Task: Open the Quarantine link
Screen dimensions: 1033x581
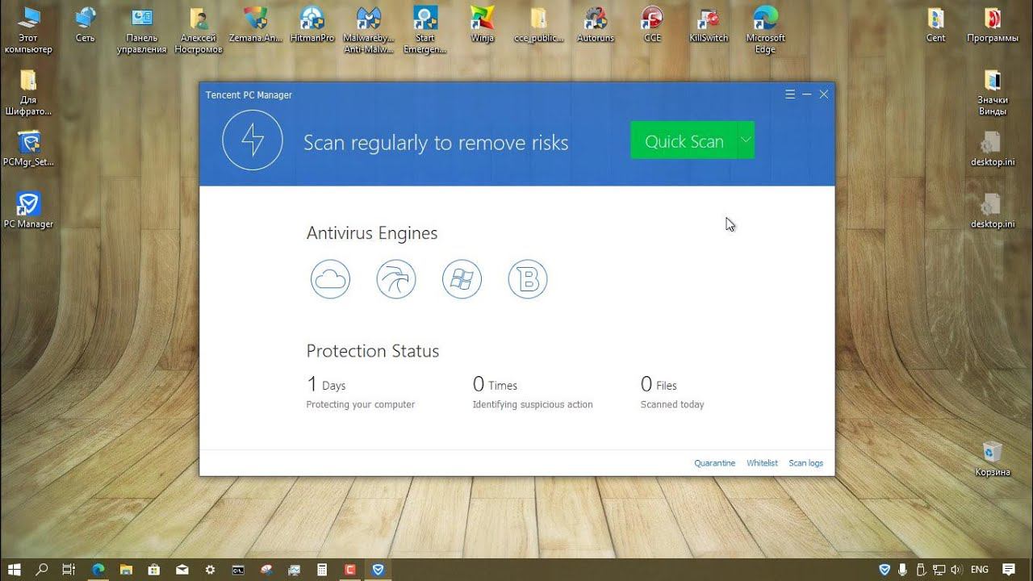Action: coord(715,463)
